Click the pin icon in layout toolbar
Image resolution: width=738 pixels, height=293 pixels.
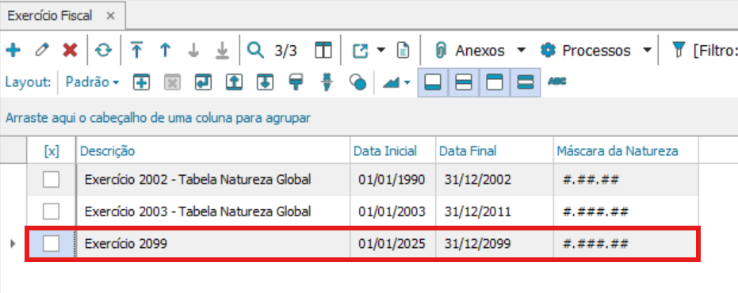(x=327, y=82)
